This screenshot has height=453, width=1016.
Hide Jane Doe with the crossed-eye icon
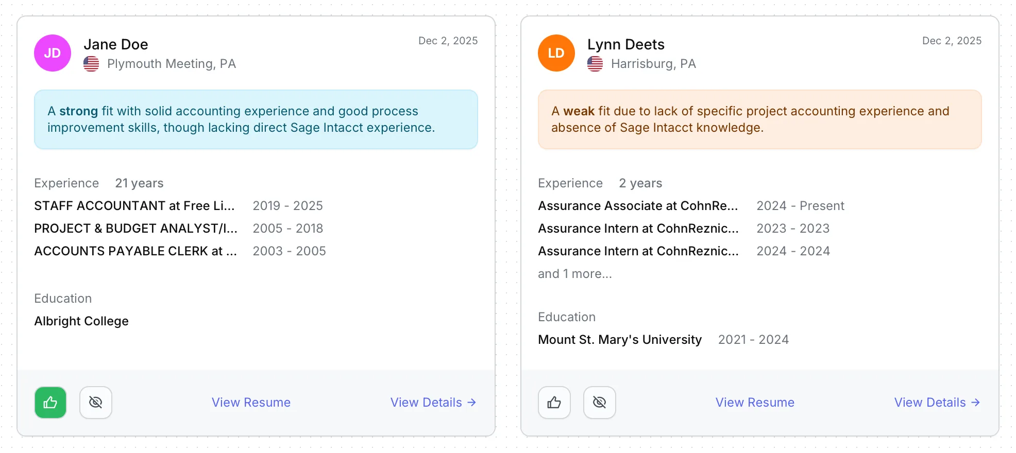click(96, 403)
